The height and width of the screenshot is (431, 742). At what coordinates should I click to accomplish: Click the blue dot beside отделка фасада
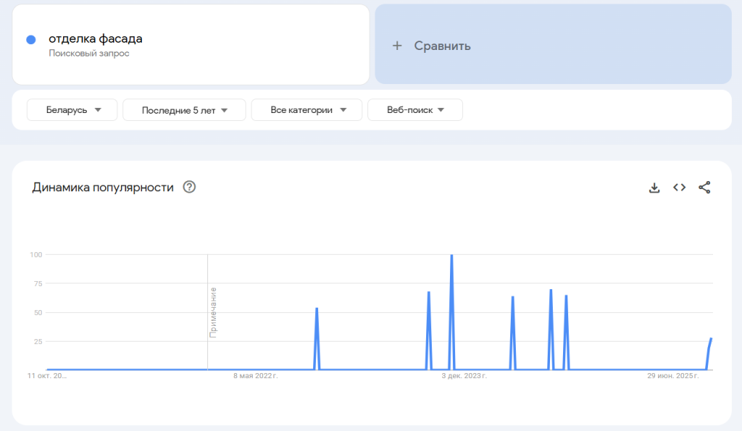(x=31, y=40)
